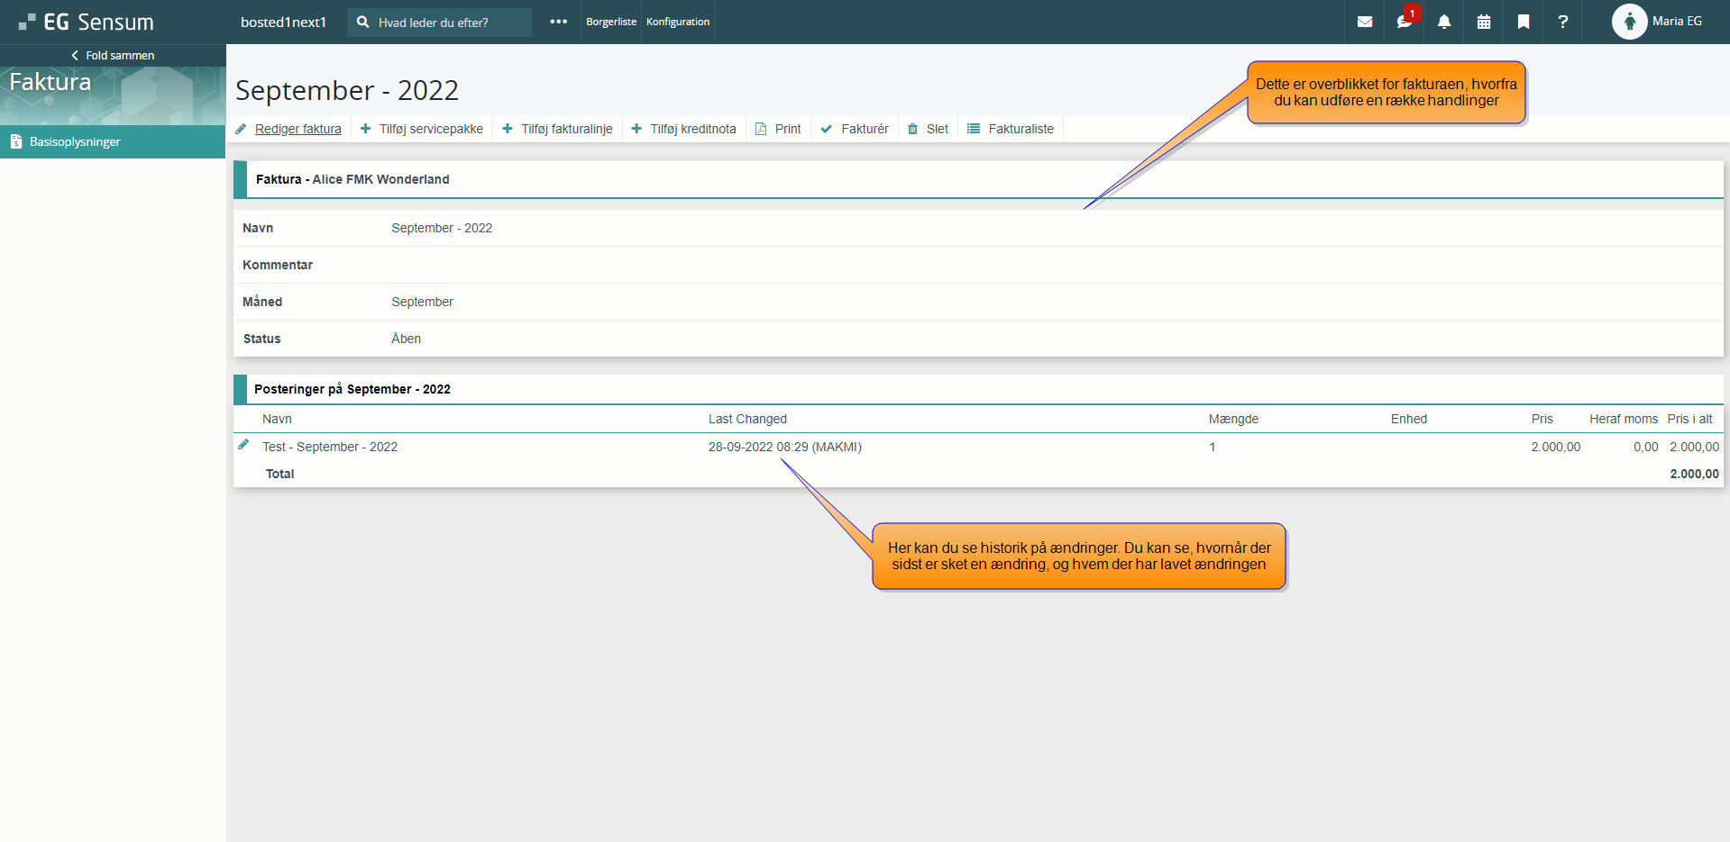Click pencil icon beside Test - September - 2022
The image size is (1730, 842).
coord(243,445)
